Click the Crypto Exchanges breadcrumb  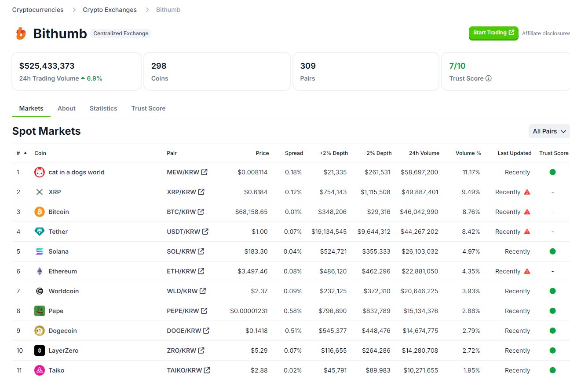click(x=110, y=10)
